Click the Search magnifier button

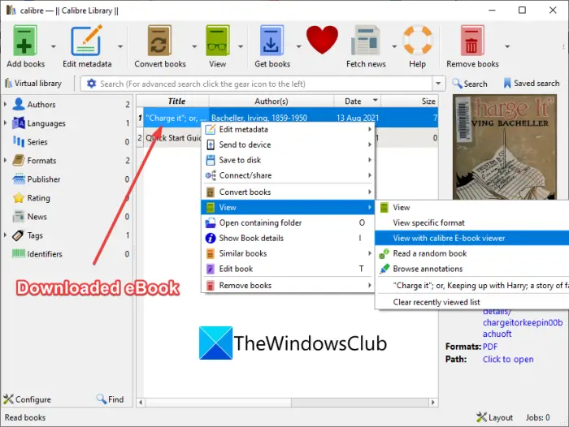[470, 84]
